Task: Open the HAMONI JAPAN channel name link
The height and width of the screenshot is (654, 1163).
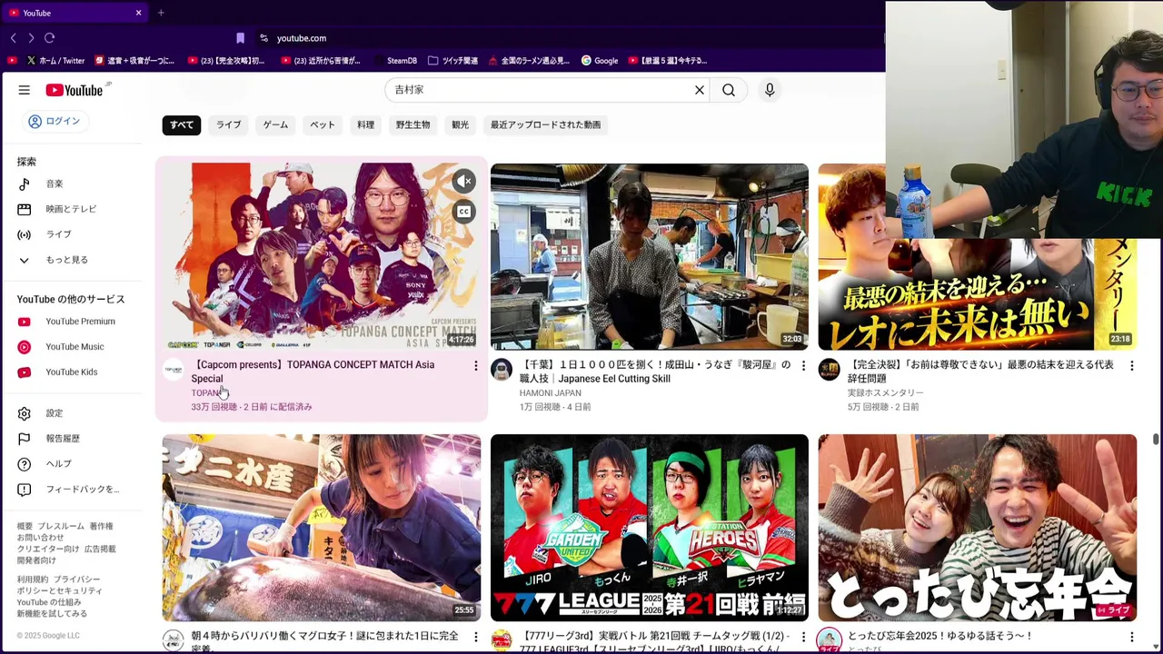Action: coord(550,393)
